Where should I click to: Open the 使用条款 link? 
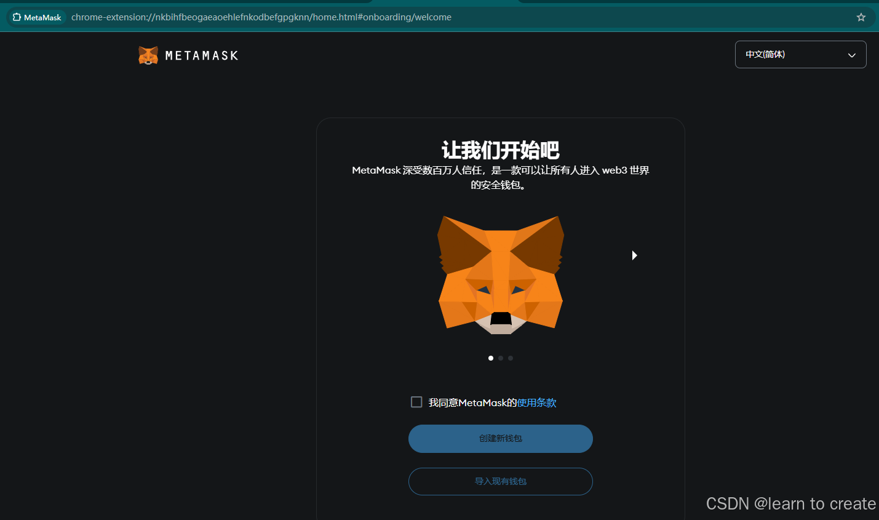coord(536,402)
